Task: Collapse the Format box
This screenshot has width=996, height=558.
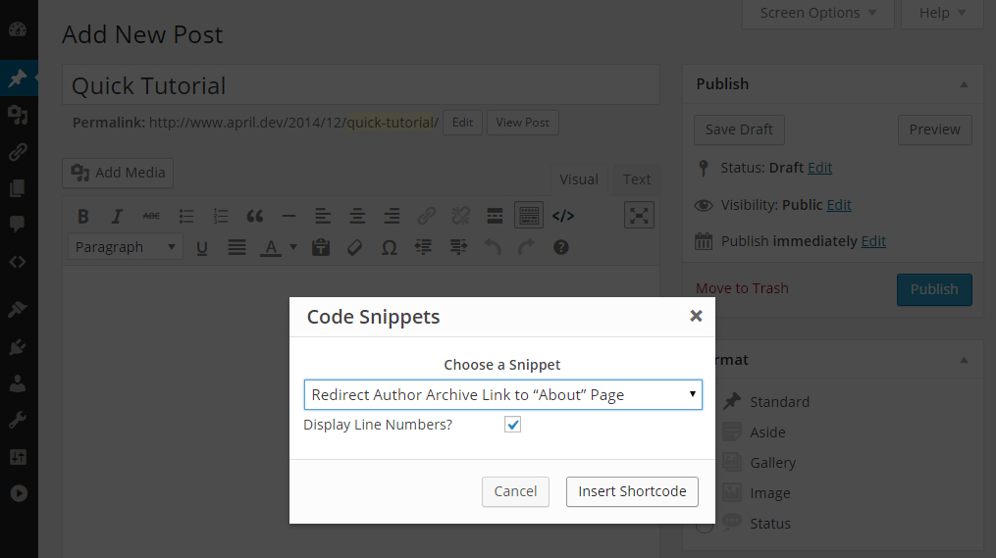Action: point(964,360)
